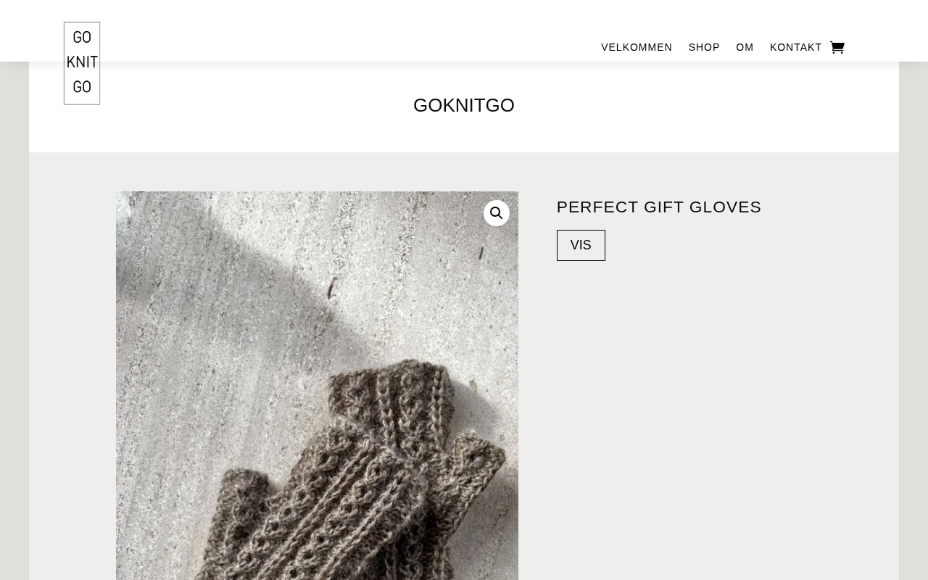Click the word KNIT in the logo
The width and height of the screenshot is (928, 580).
[x=82, y=62]
